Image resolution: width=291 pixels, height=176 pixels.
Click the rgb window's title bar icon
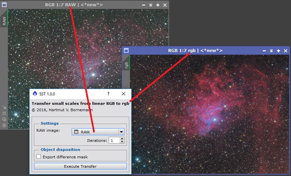coord(126,50)
